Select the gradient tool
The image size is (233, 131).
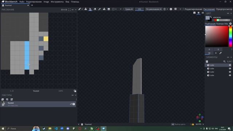[109, 9]
